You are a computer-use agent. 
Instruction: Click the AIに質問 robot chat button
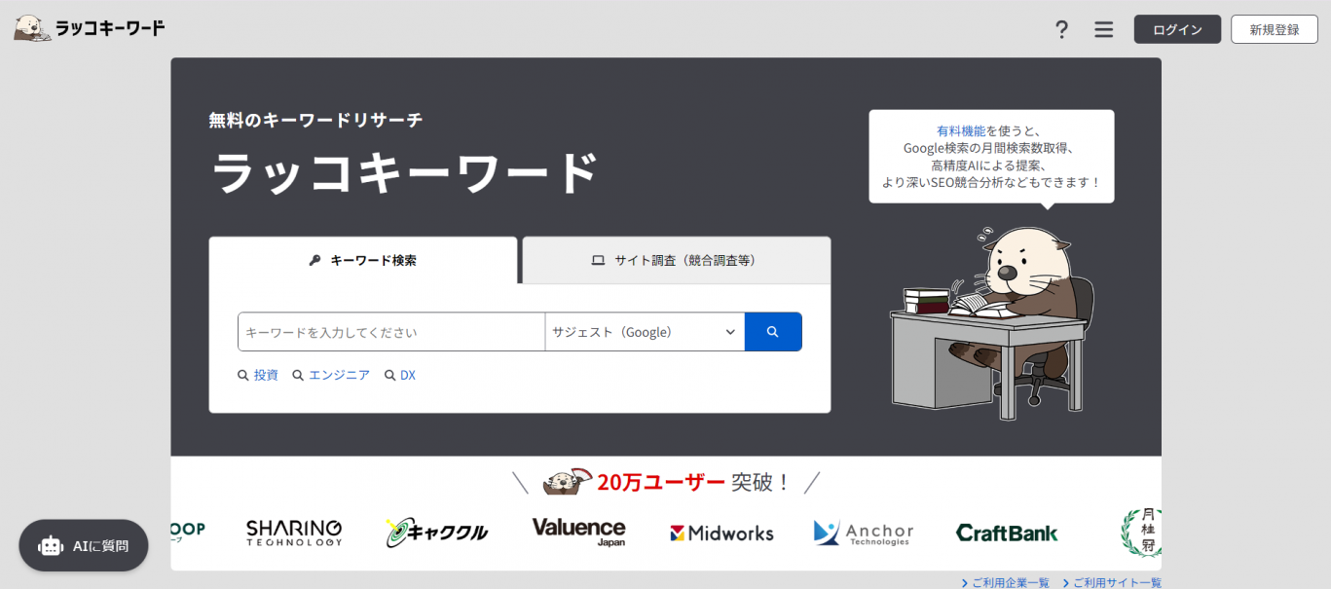point(84,546)
